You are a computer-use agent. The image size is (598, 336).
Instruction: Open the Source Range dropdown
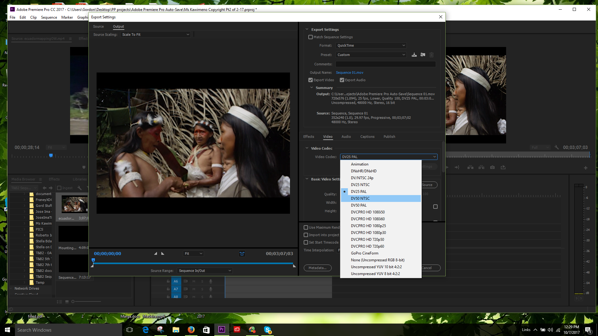click(205, 271)
